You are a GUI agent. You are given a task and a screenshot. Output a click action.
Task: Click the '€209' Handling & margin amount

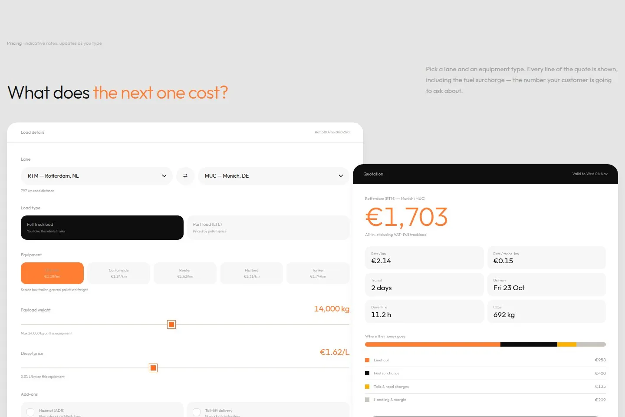pyautogui.click(x=600, y=400)
